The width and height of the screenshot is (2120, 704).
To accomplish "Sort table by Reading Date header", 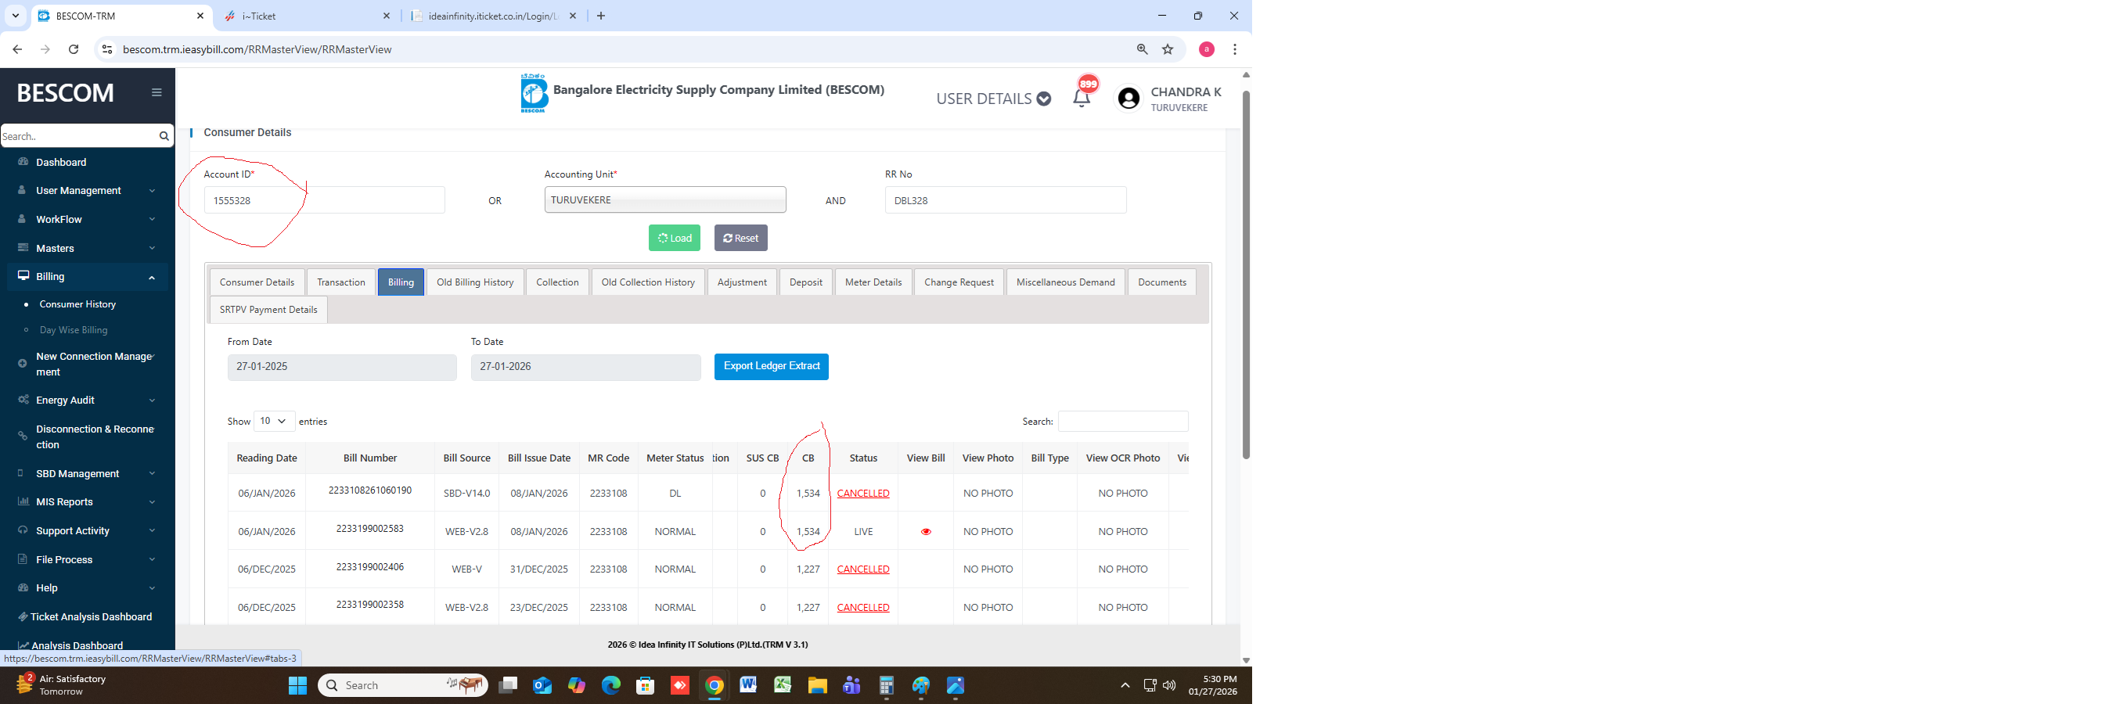I will pyautogui.click(x=267, y=458).
